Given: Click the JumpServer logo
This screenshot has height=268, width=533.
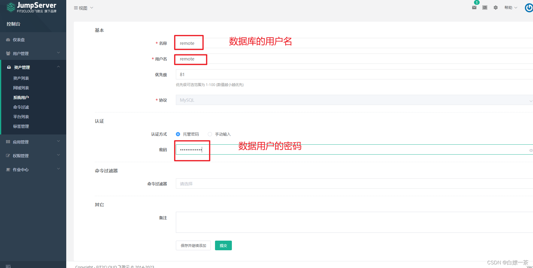Looking at the screenshot, I should point(32,7).
